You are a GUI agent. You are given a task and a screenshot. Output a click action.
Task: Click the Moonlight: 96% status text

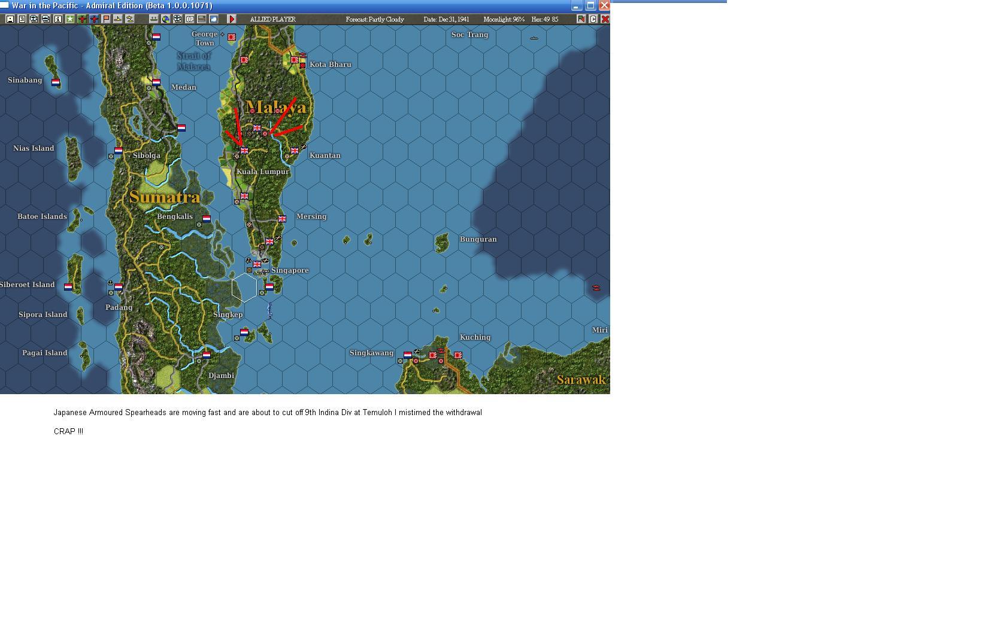coord(504,19)
